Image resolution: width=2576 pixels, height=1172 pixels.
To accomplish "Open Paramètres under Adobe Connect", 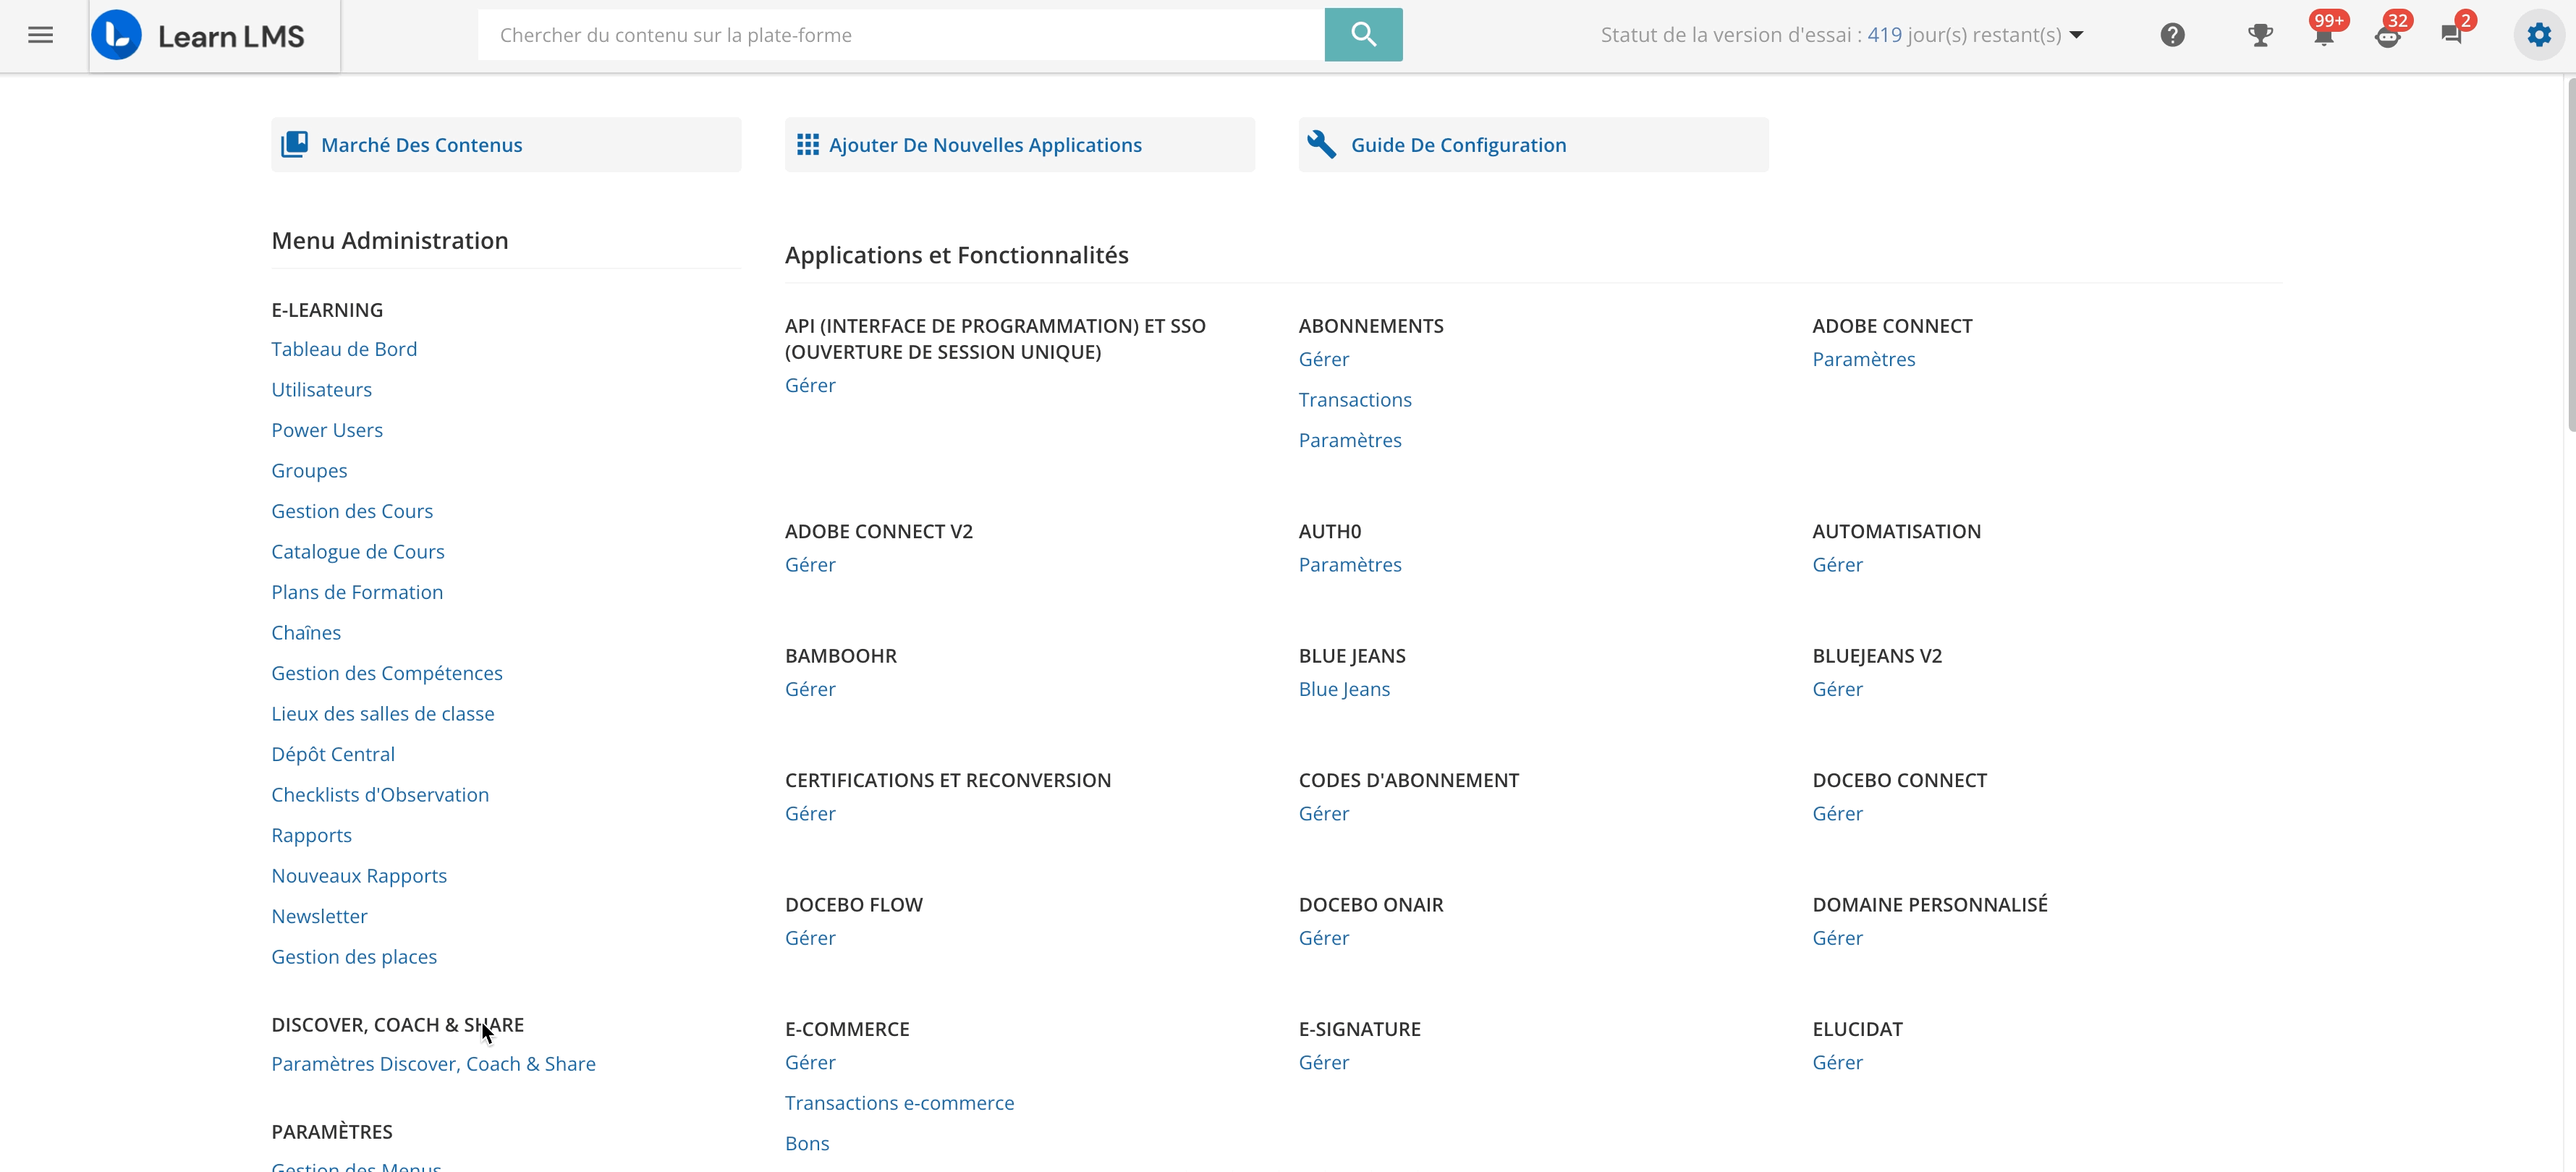I will point(1864,359).
